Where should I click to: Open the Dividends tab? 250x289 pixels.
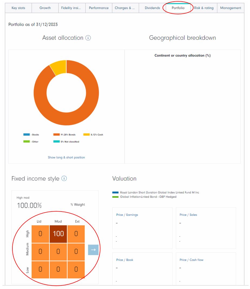coord(152,8)
